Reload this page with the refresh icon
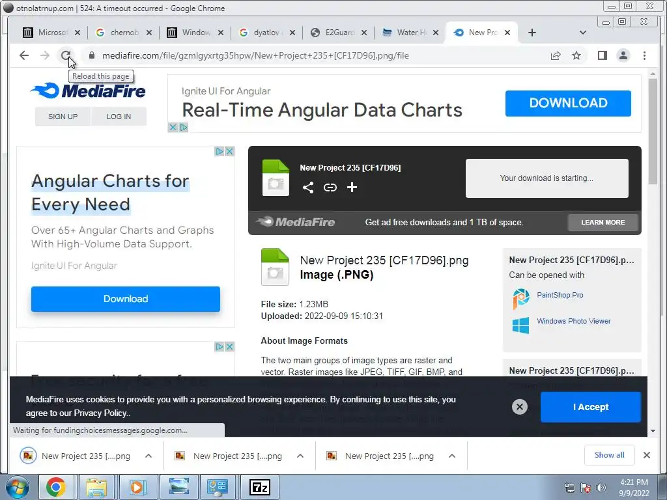This screenshot has width=667, height=500. pyautogui.click(x=66, y=55)
